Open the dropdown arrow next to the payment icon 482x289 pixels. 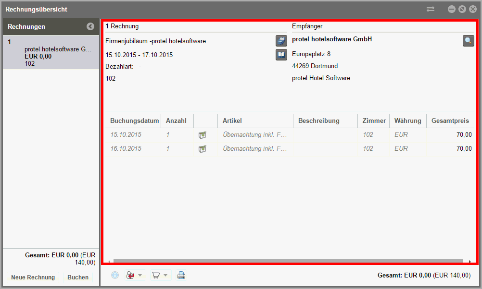pyautogui.click(x=140, y=276)
